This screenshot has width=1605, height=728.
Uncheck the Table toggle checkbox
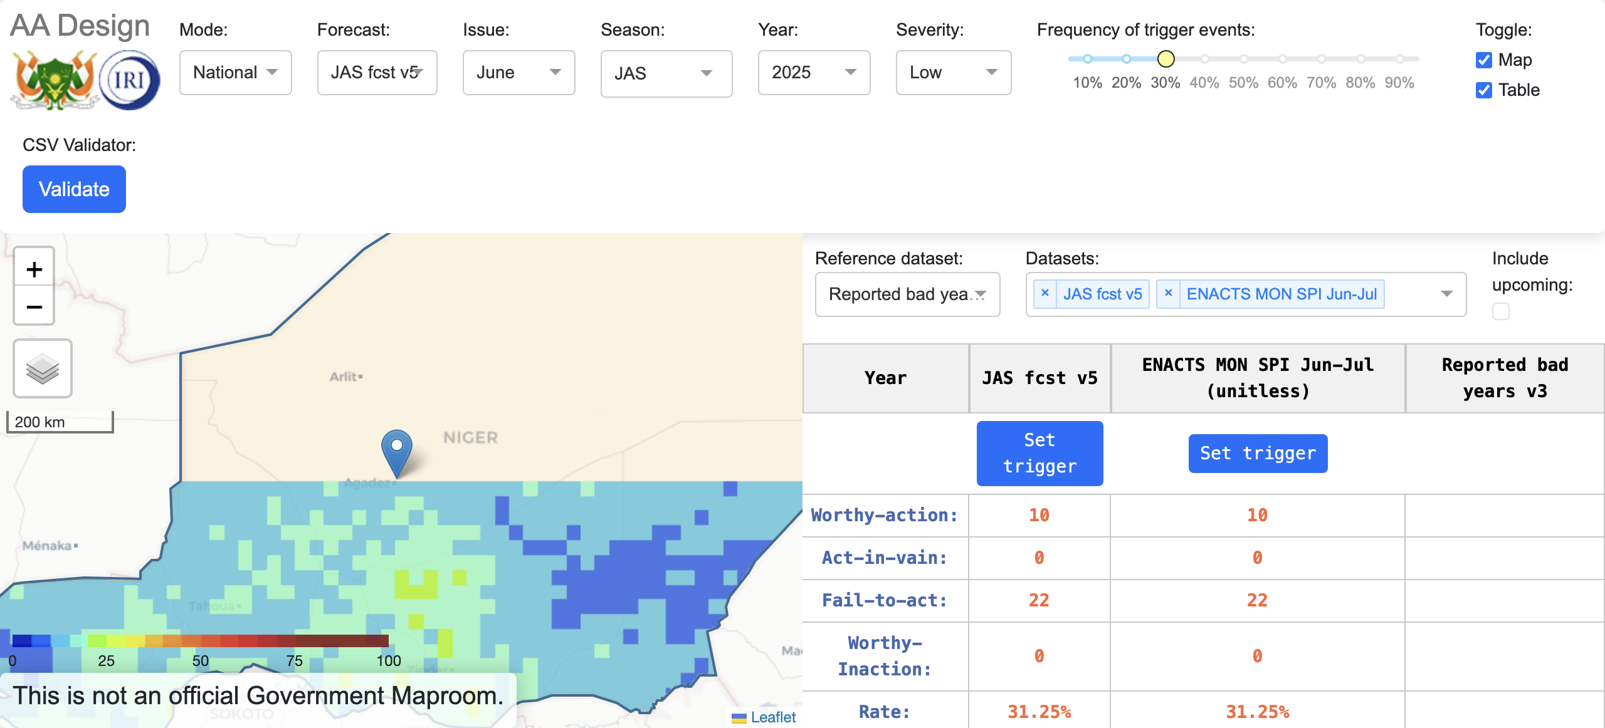1484,90
